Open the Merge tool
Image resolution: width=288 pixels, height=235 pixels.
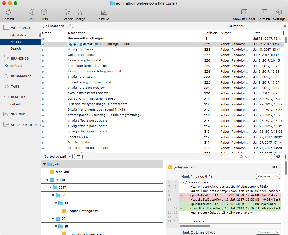point(80,12)
